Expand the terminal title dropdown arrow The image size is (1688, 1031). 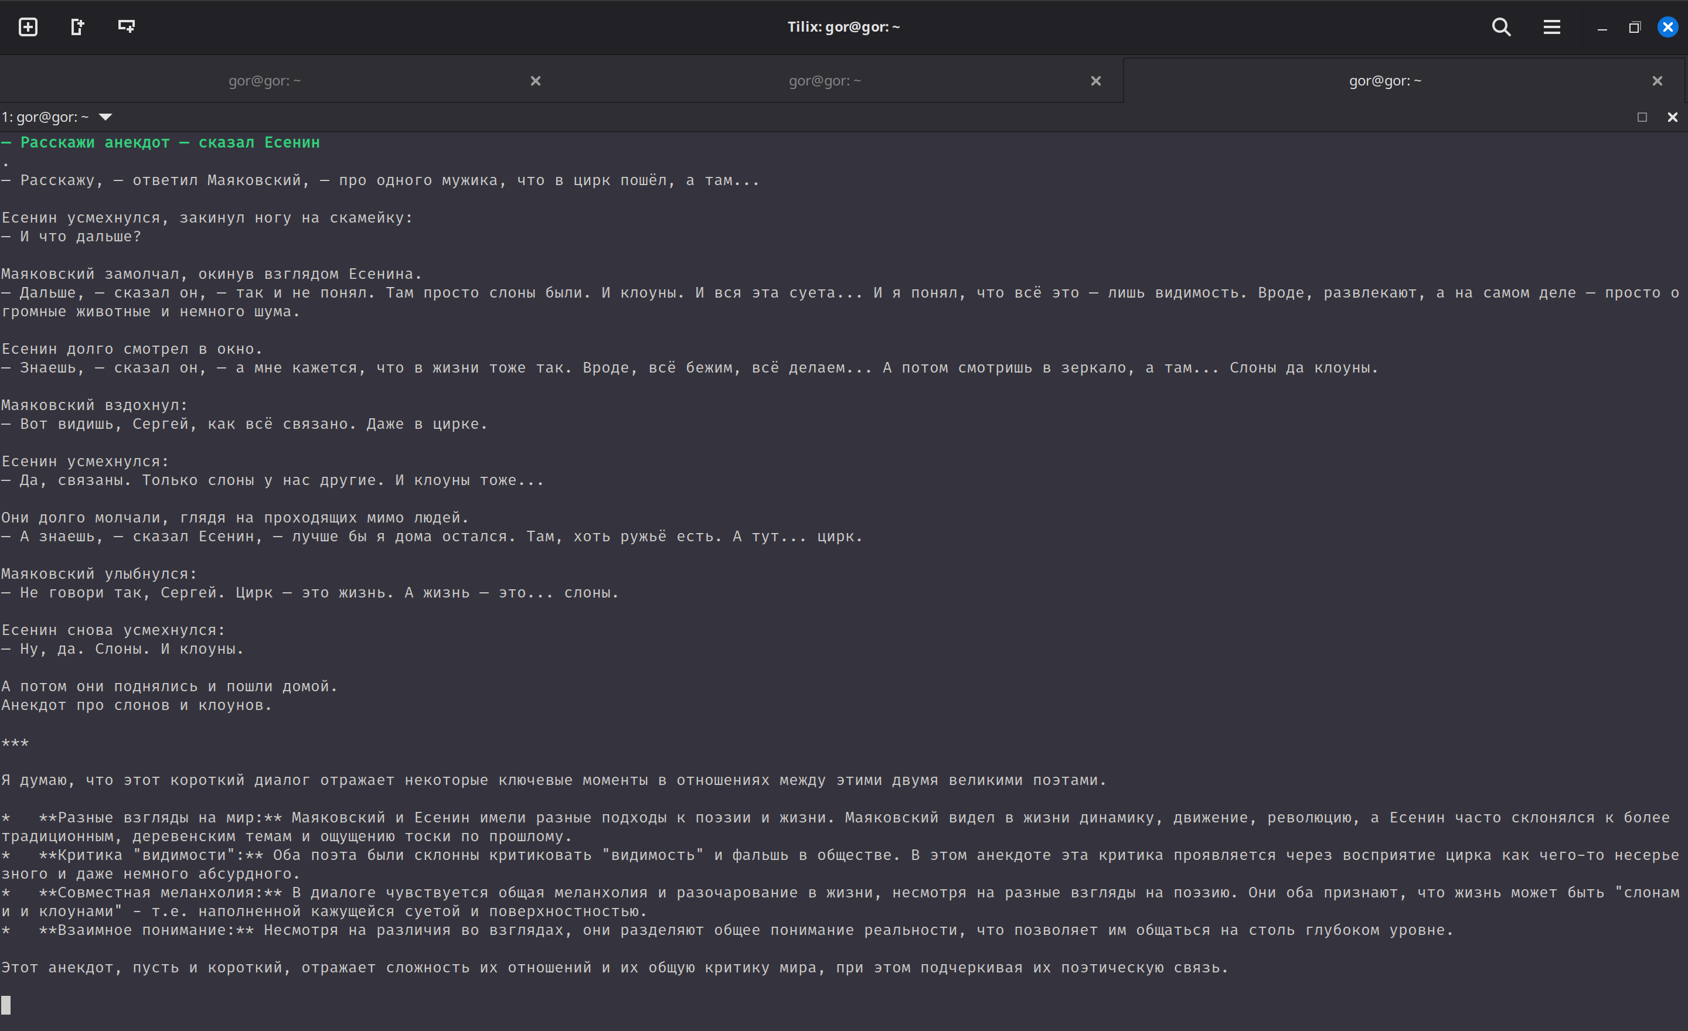[x=105, y=117]
